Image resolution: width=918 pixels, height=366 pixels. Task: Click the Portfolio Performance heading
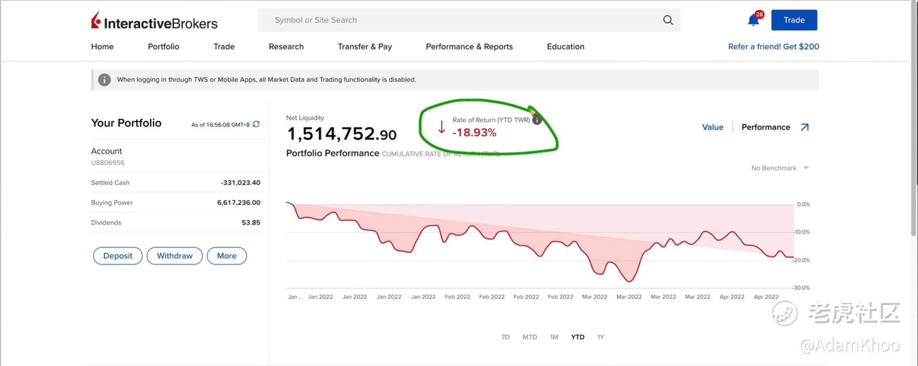333,153
